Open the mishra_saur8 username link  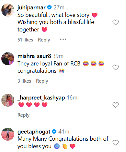[x=34, y=56]
